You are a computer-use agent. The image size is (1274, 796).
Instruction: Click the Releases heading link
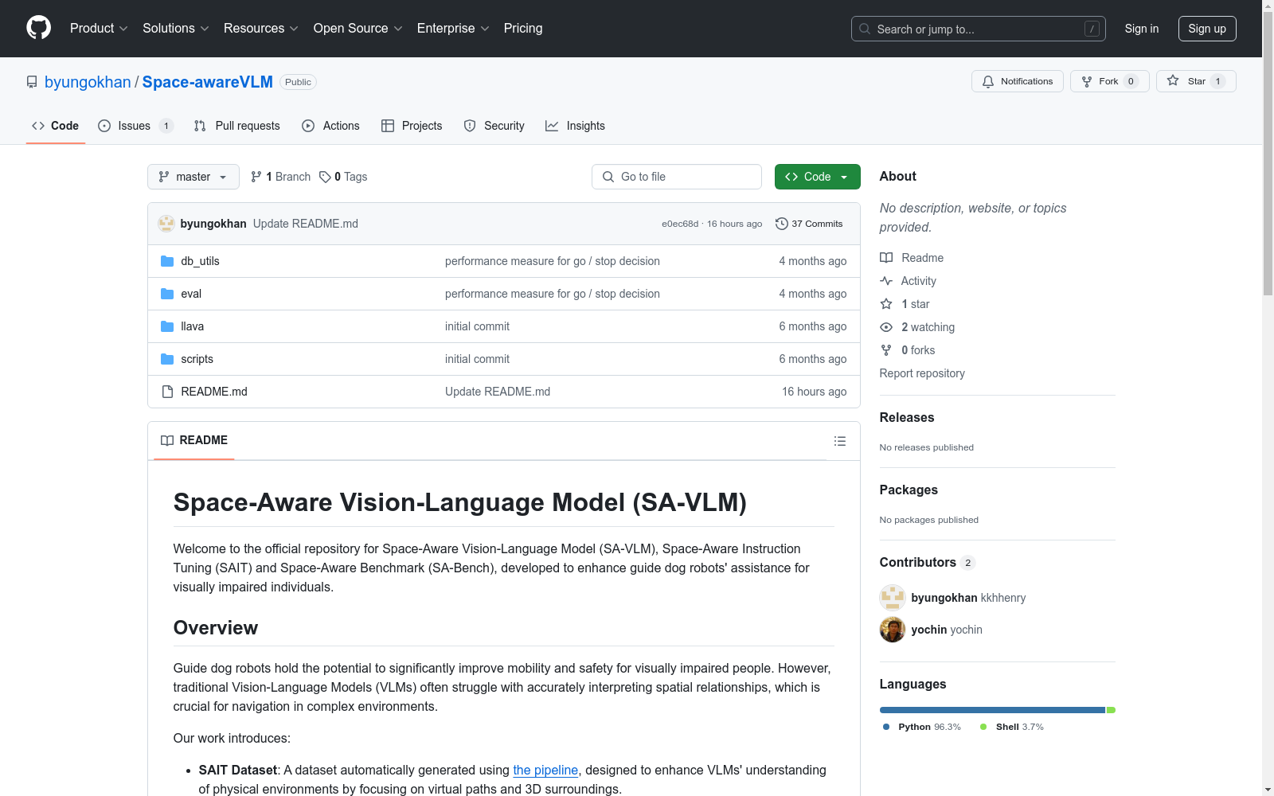(x=907, y=417)
